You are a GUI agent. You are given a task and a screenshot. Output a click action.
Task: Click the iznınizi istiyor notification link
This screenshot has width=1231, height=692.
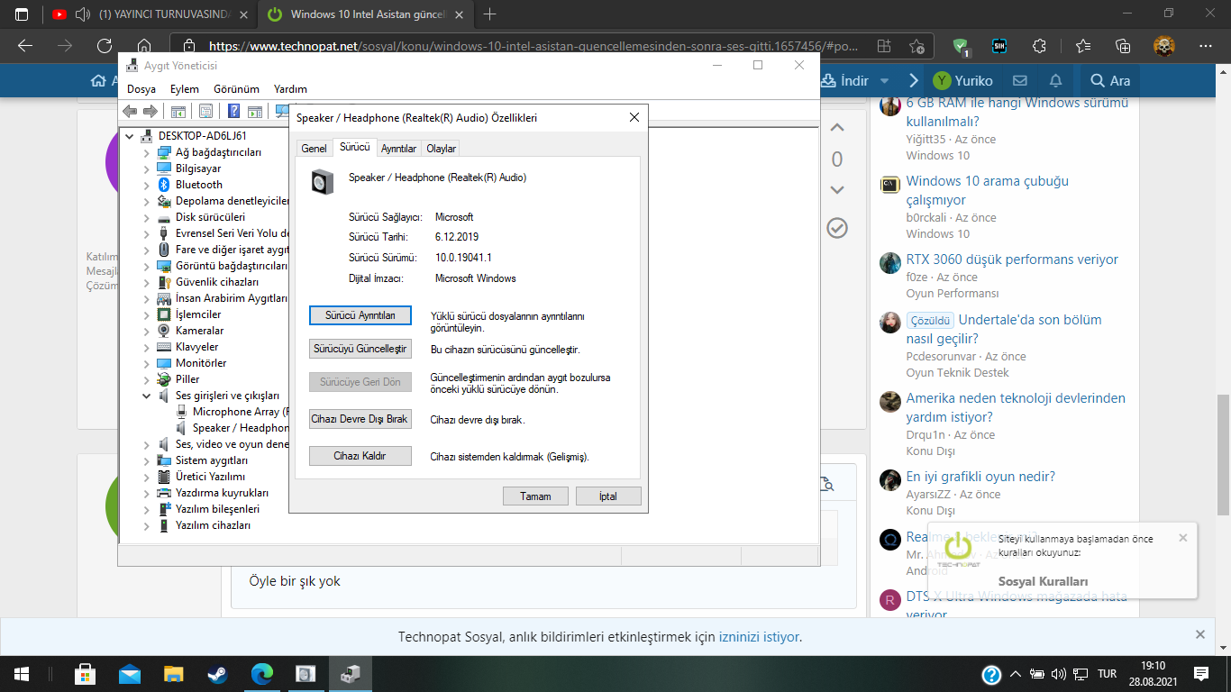(759, 637)
